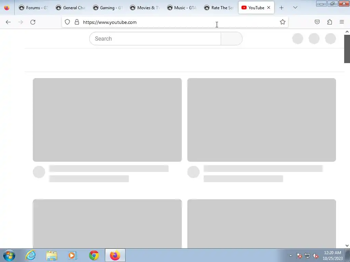Open the Windows Start menu

(9, 255)
